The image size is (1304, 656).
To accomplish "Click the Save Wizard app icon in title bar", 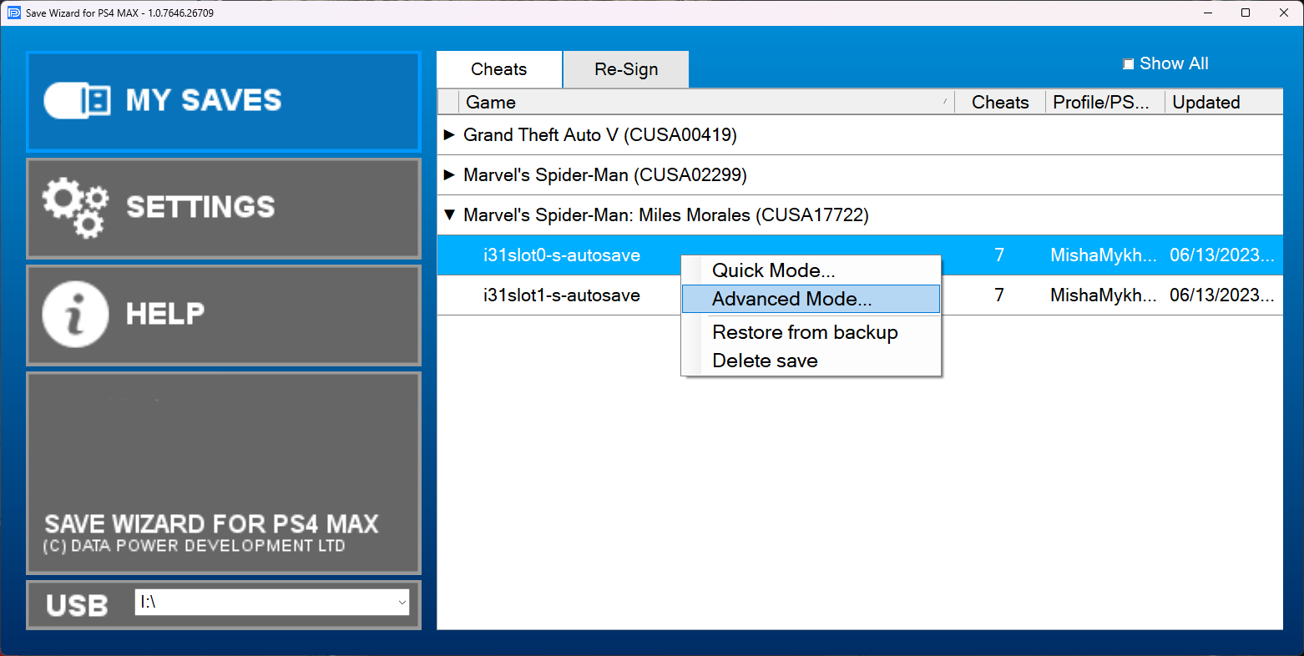I will (13, 13).
